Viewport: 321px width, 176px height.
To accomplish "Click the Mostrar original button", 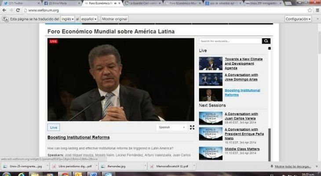I will (x=115, y=19).
